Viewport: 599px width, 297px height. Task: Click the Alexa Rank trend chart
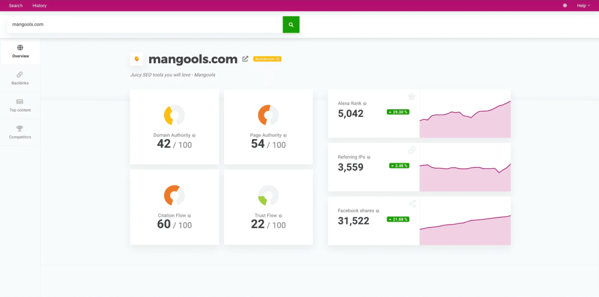pyautogui.click(x=465, y=114)
